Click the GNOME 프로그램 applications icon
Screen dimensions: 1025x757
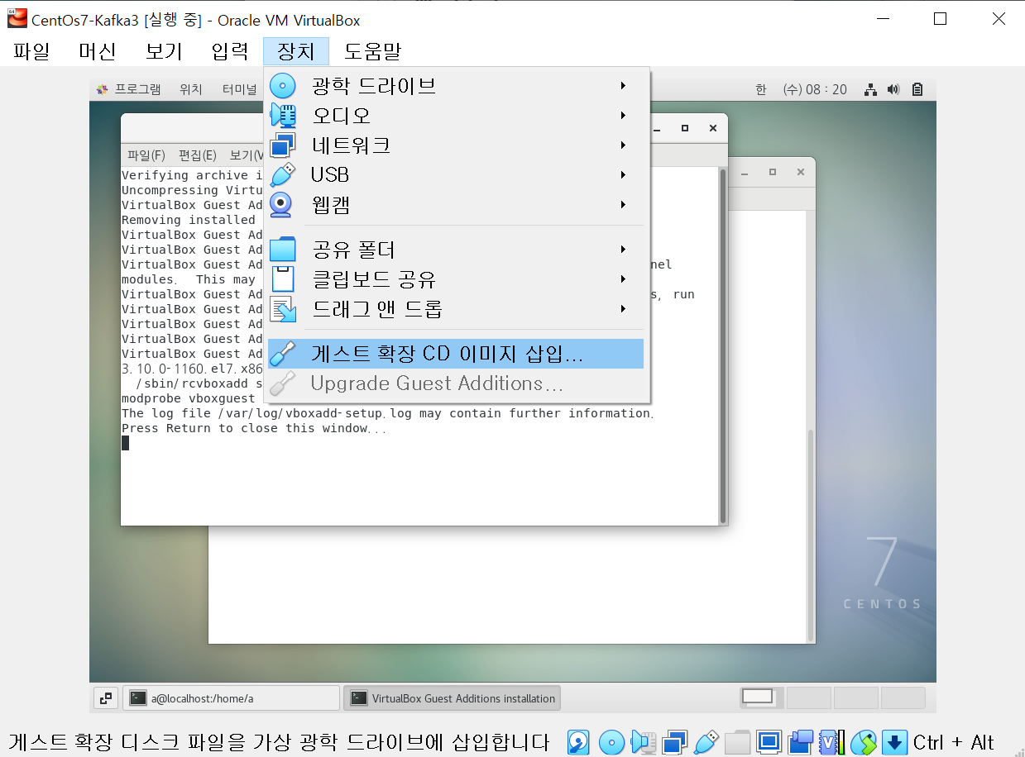pyautogui.click(x=103, y=89)
